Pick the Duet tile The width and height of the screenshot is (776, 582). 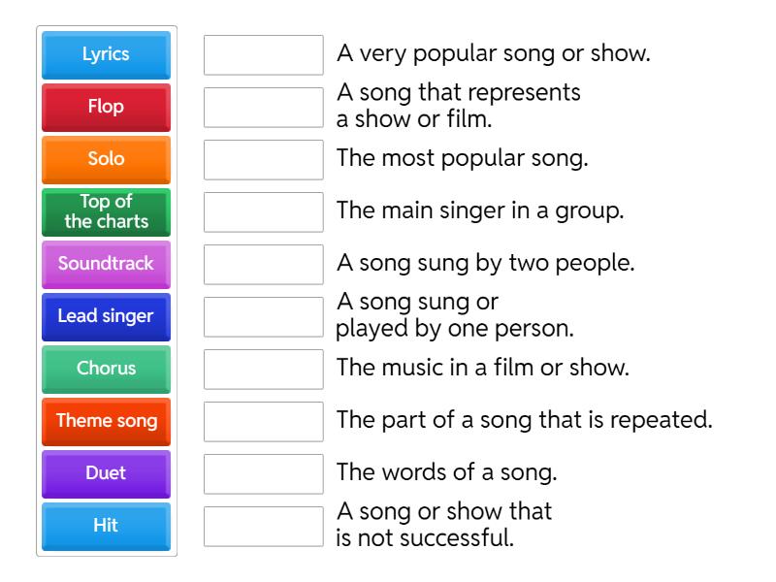click(x=105, y=473)
